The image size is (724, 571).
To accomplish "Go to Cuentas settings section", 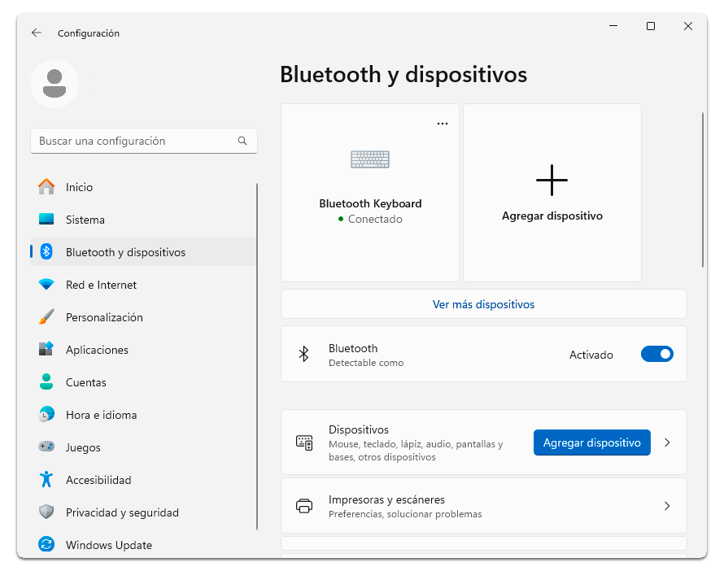I will pyautogui.click(x=85, y=382).
